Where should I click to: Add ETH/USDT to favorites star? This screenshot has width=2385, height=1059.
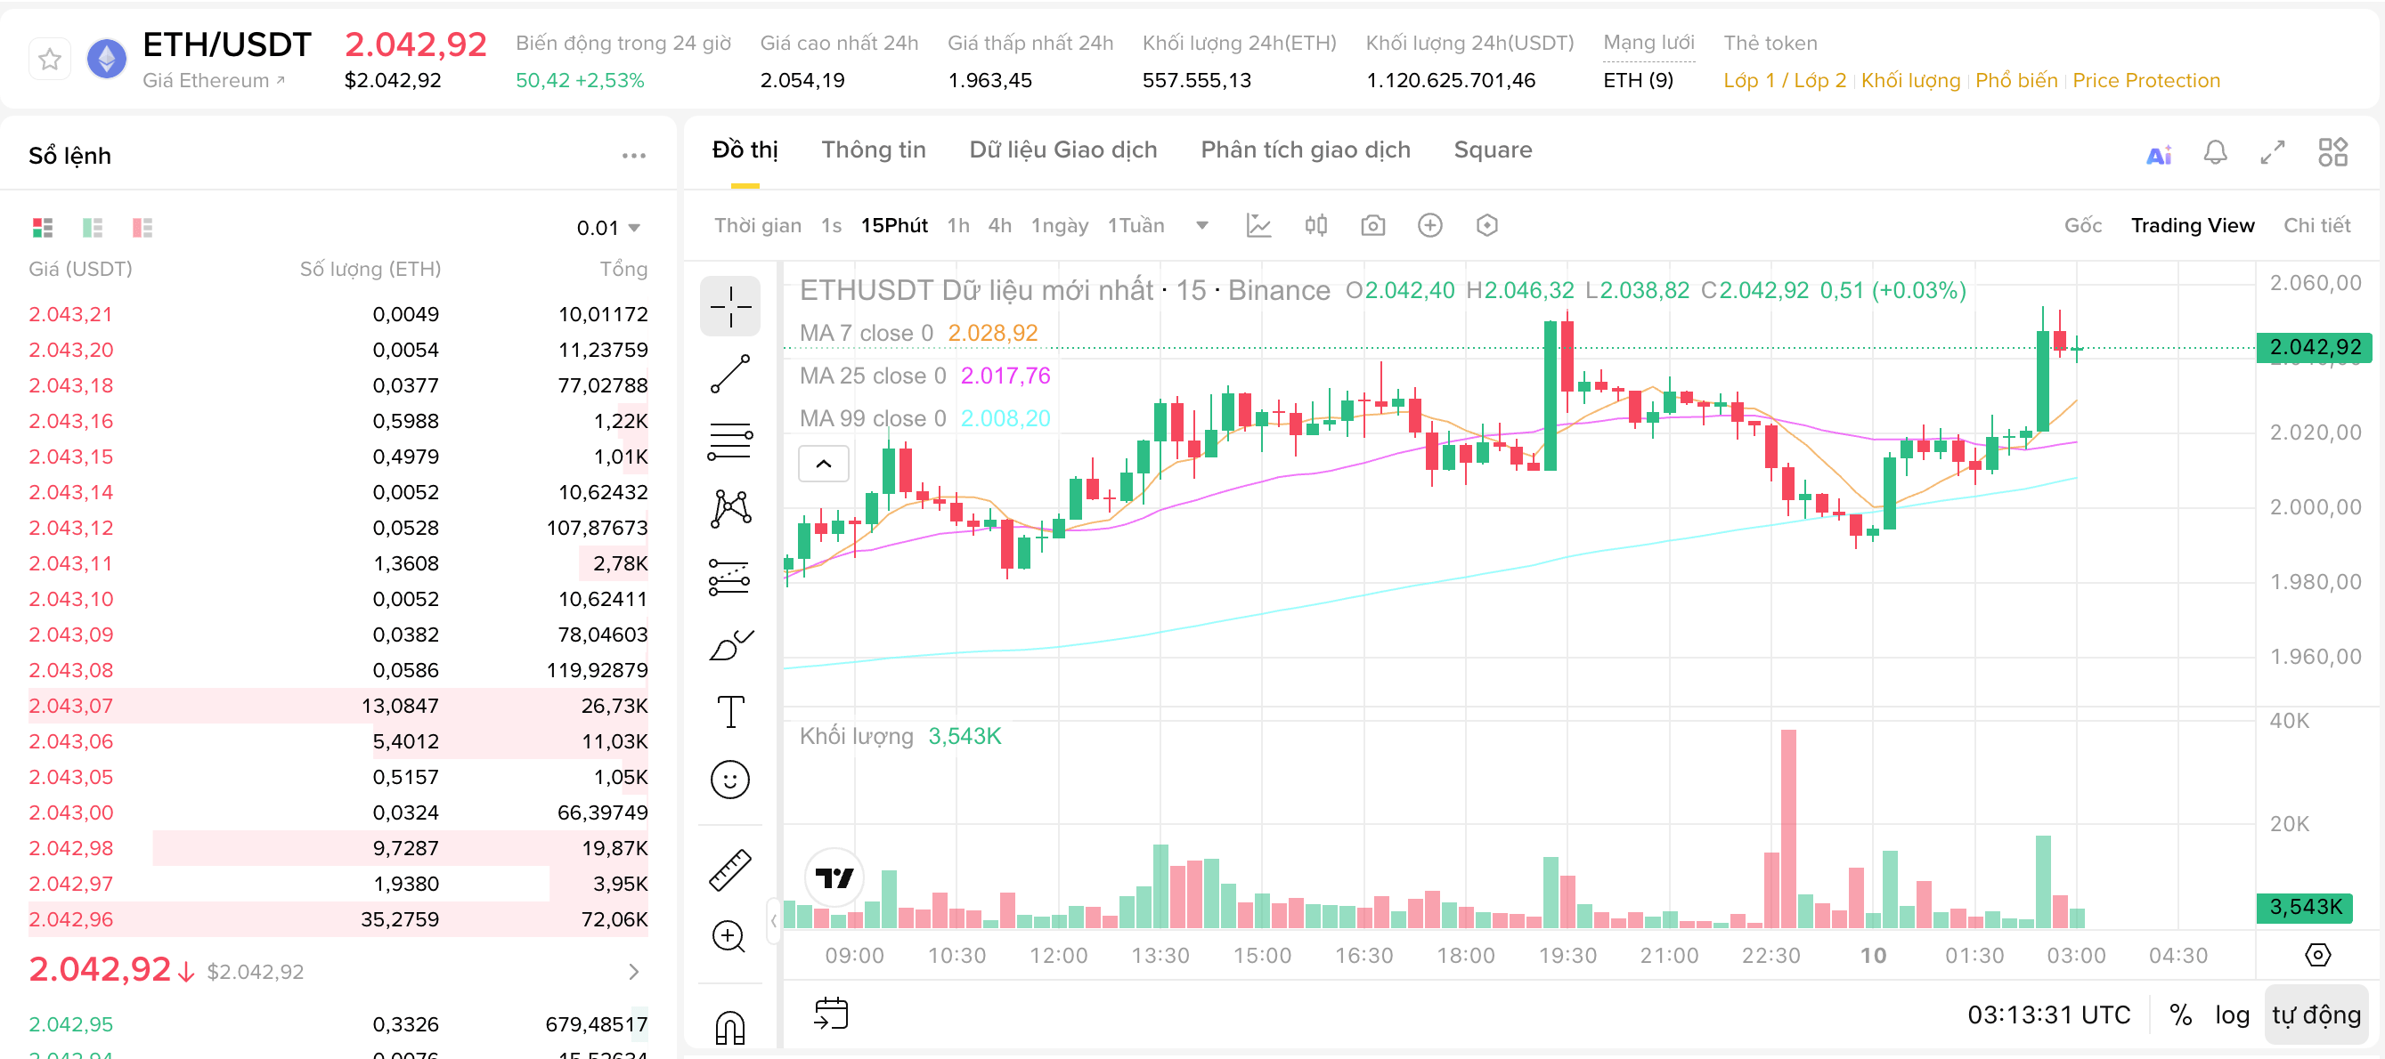(50, 61)
